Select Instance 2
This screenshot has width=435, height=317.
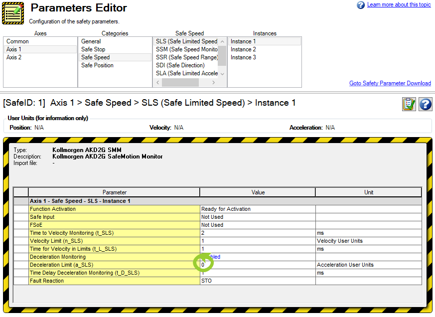coord(265,49)
